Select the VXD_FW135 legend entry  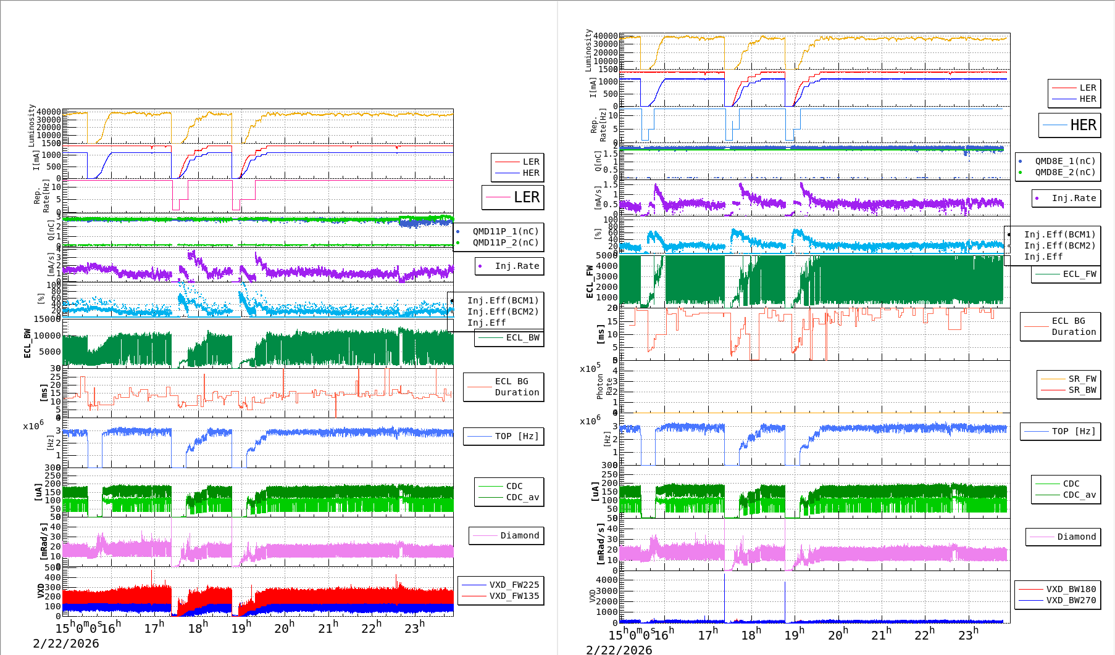tap(514, 596)
